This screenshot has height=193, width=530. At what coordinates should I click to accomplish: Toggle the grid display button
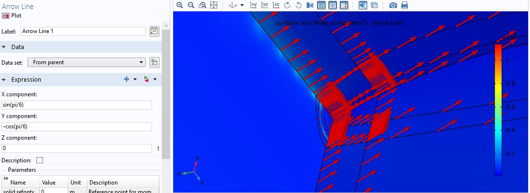coord(321,5)
